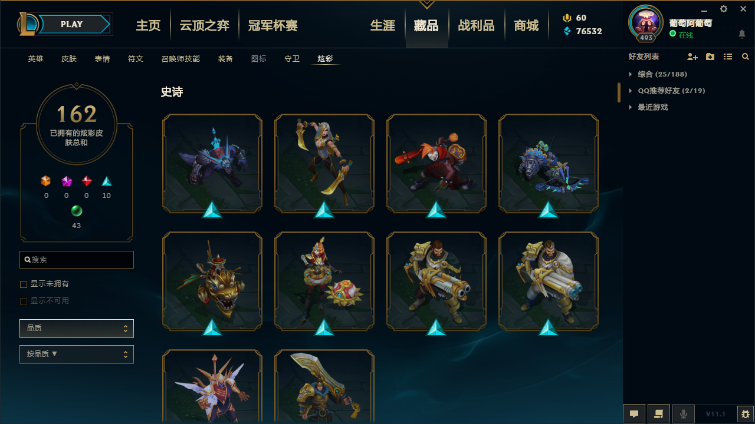755x424 pixels.
Task: Select the golden lion chroma thumbnail
Action: click(212, 281)
